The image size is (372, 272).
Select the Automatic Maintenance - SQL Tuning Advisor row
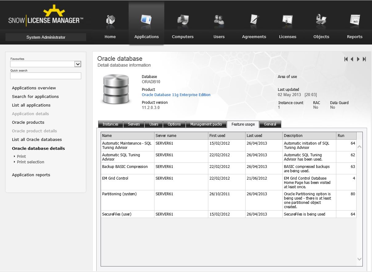pyautogui.click(x=229, y=145)
